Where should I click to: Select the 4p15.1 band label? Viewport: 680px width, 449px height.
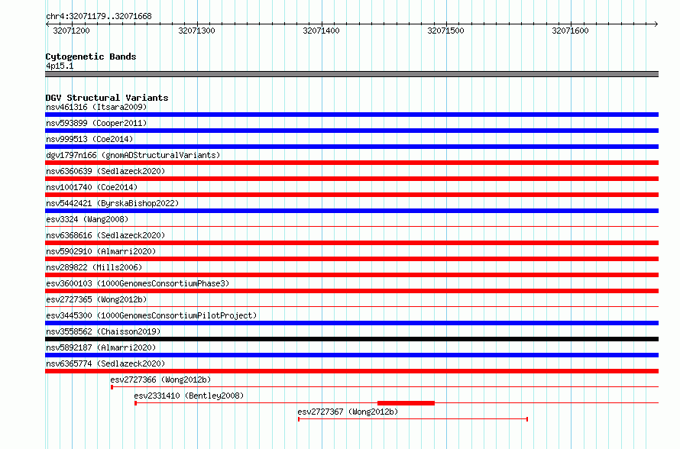pos(60,66)
